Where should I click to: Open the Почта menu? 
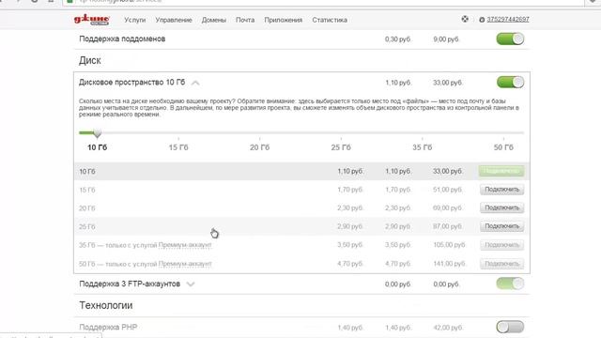pyautogui.click(x=245, y=20)
